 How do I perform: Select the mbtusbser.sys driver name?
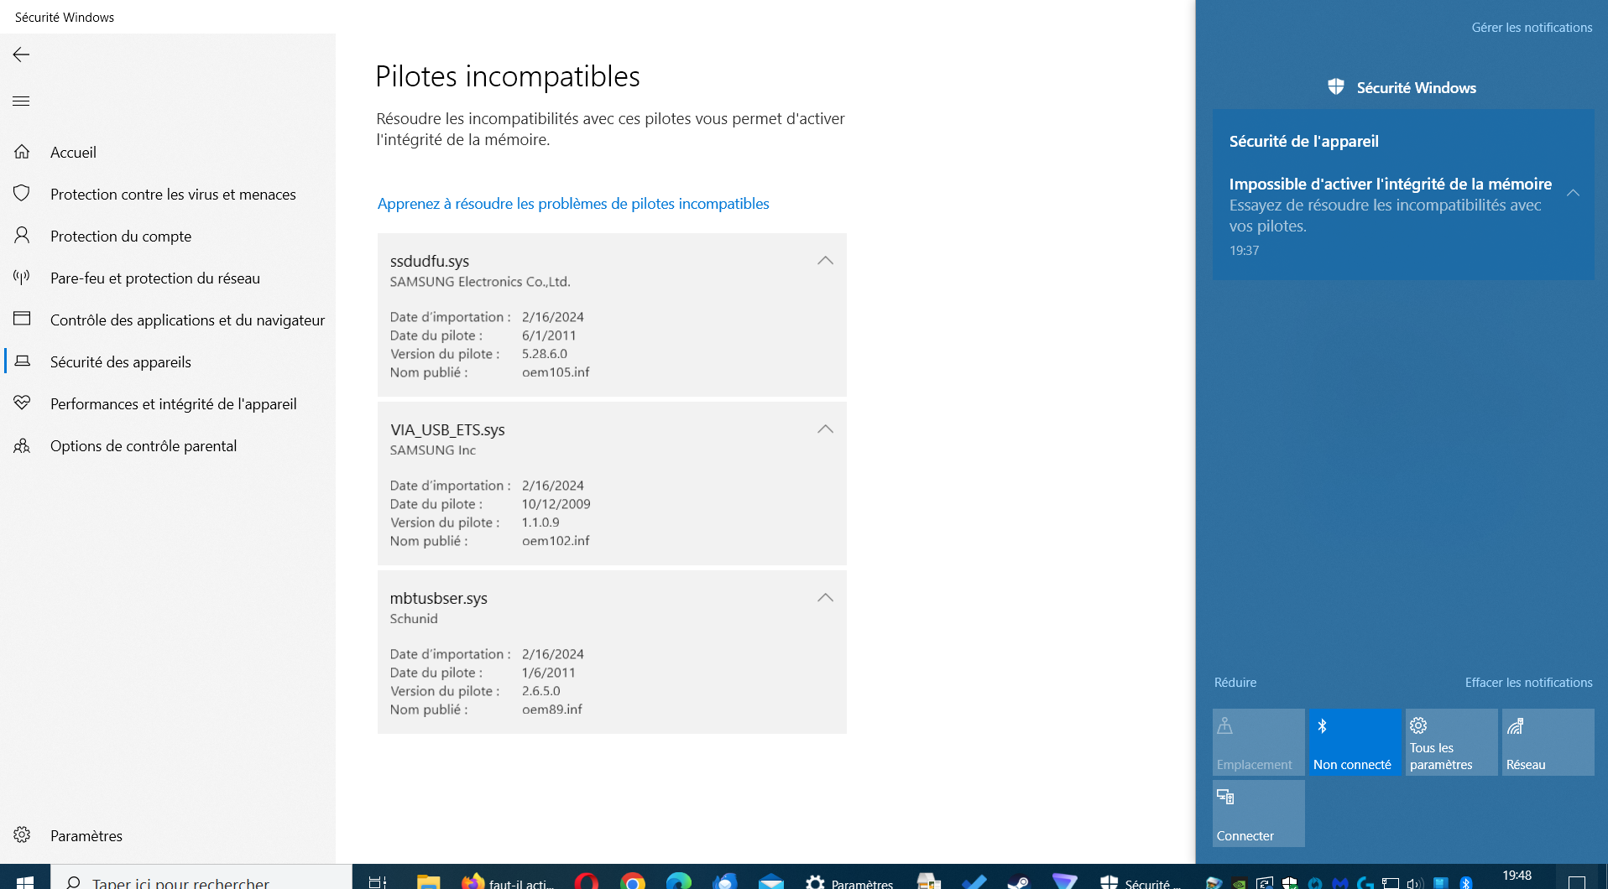tap(438, 598)
